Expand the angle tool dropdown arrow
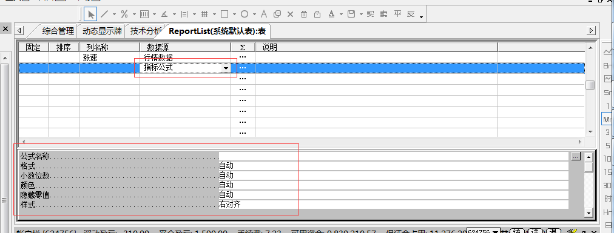Image resolution: width=614 pixels, height=233 pixels. (175, 15)
